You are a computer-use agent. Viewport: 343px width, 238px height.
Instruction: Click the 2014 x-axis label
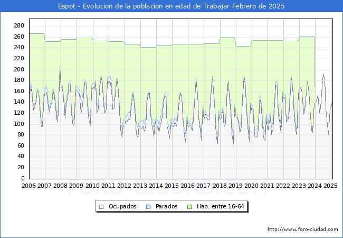click(x=156, y=186)
